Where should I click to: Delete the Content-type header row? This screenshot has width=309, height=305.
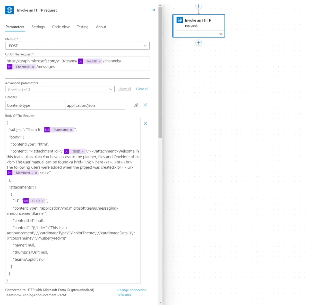pos(145,105)
